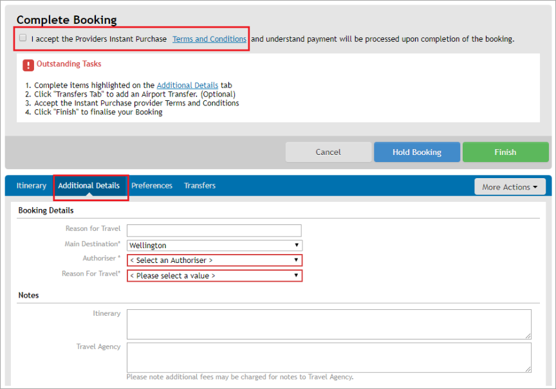Switch to the Transfers tab
556x389 pixels.
click(x=199, y=186)
